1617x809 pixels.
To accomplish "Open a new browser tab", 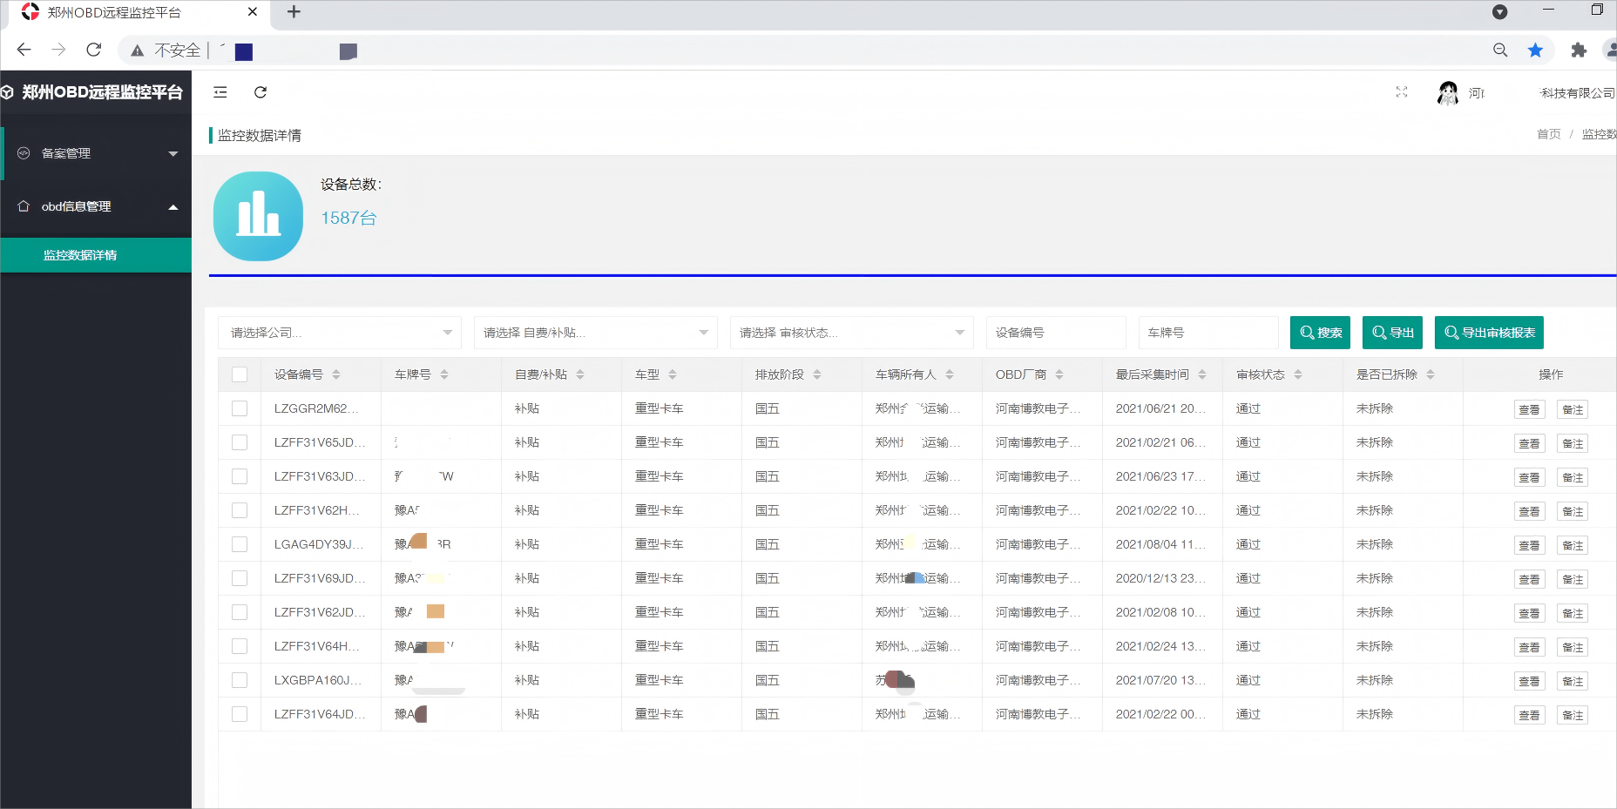I will tap(294, 12).
